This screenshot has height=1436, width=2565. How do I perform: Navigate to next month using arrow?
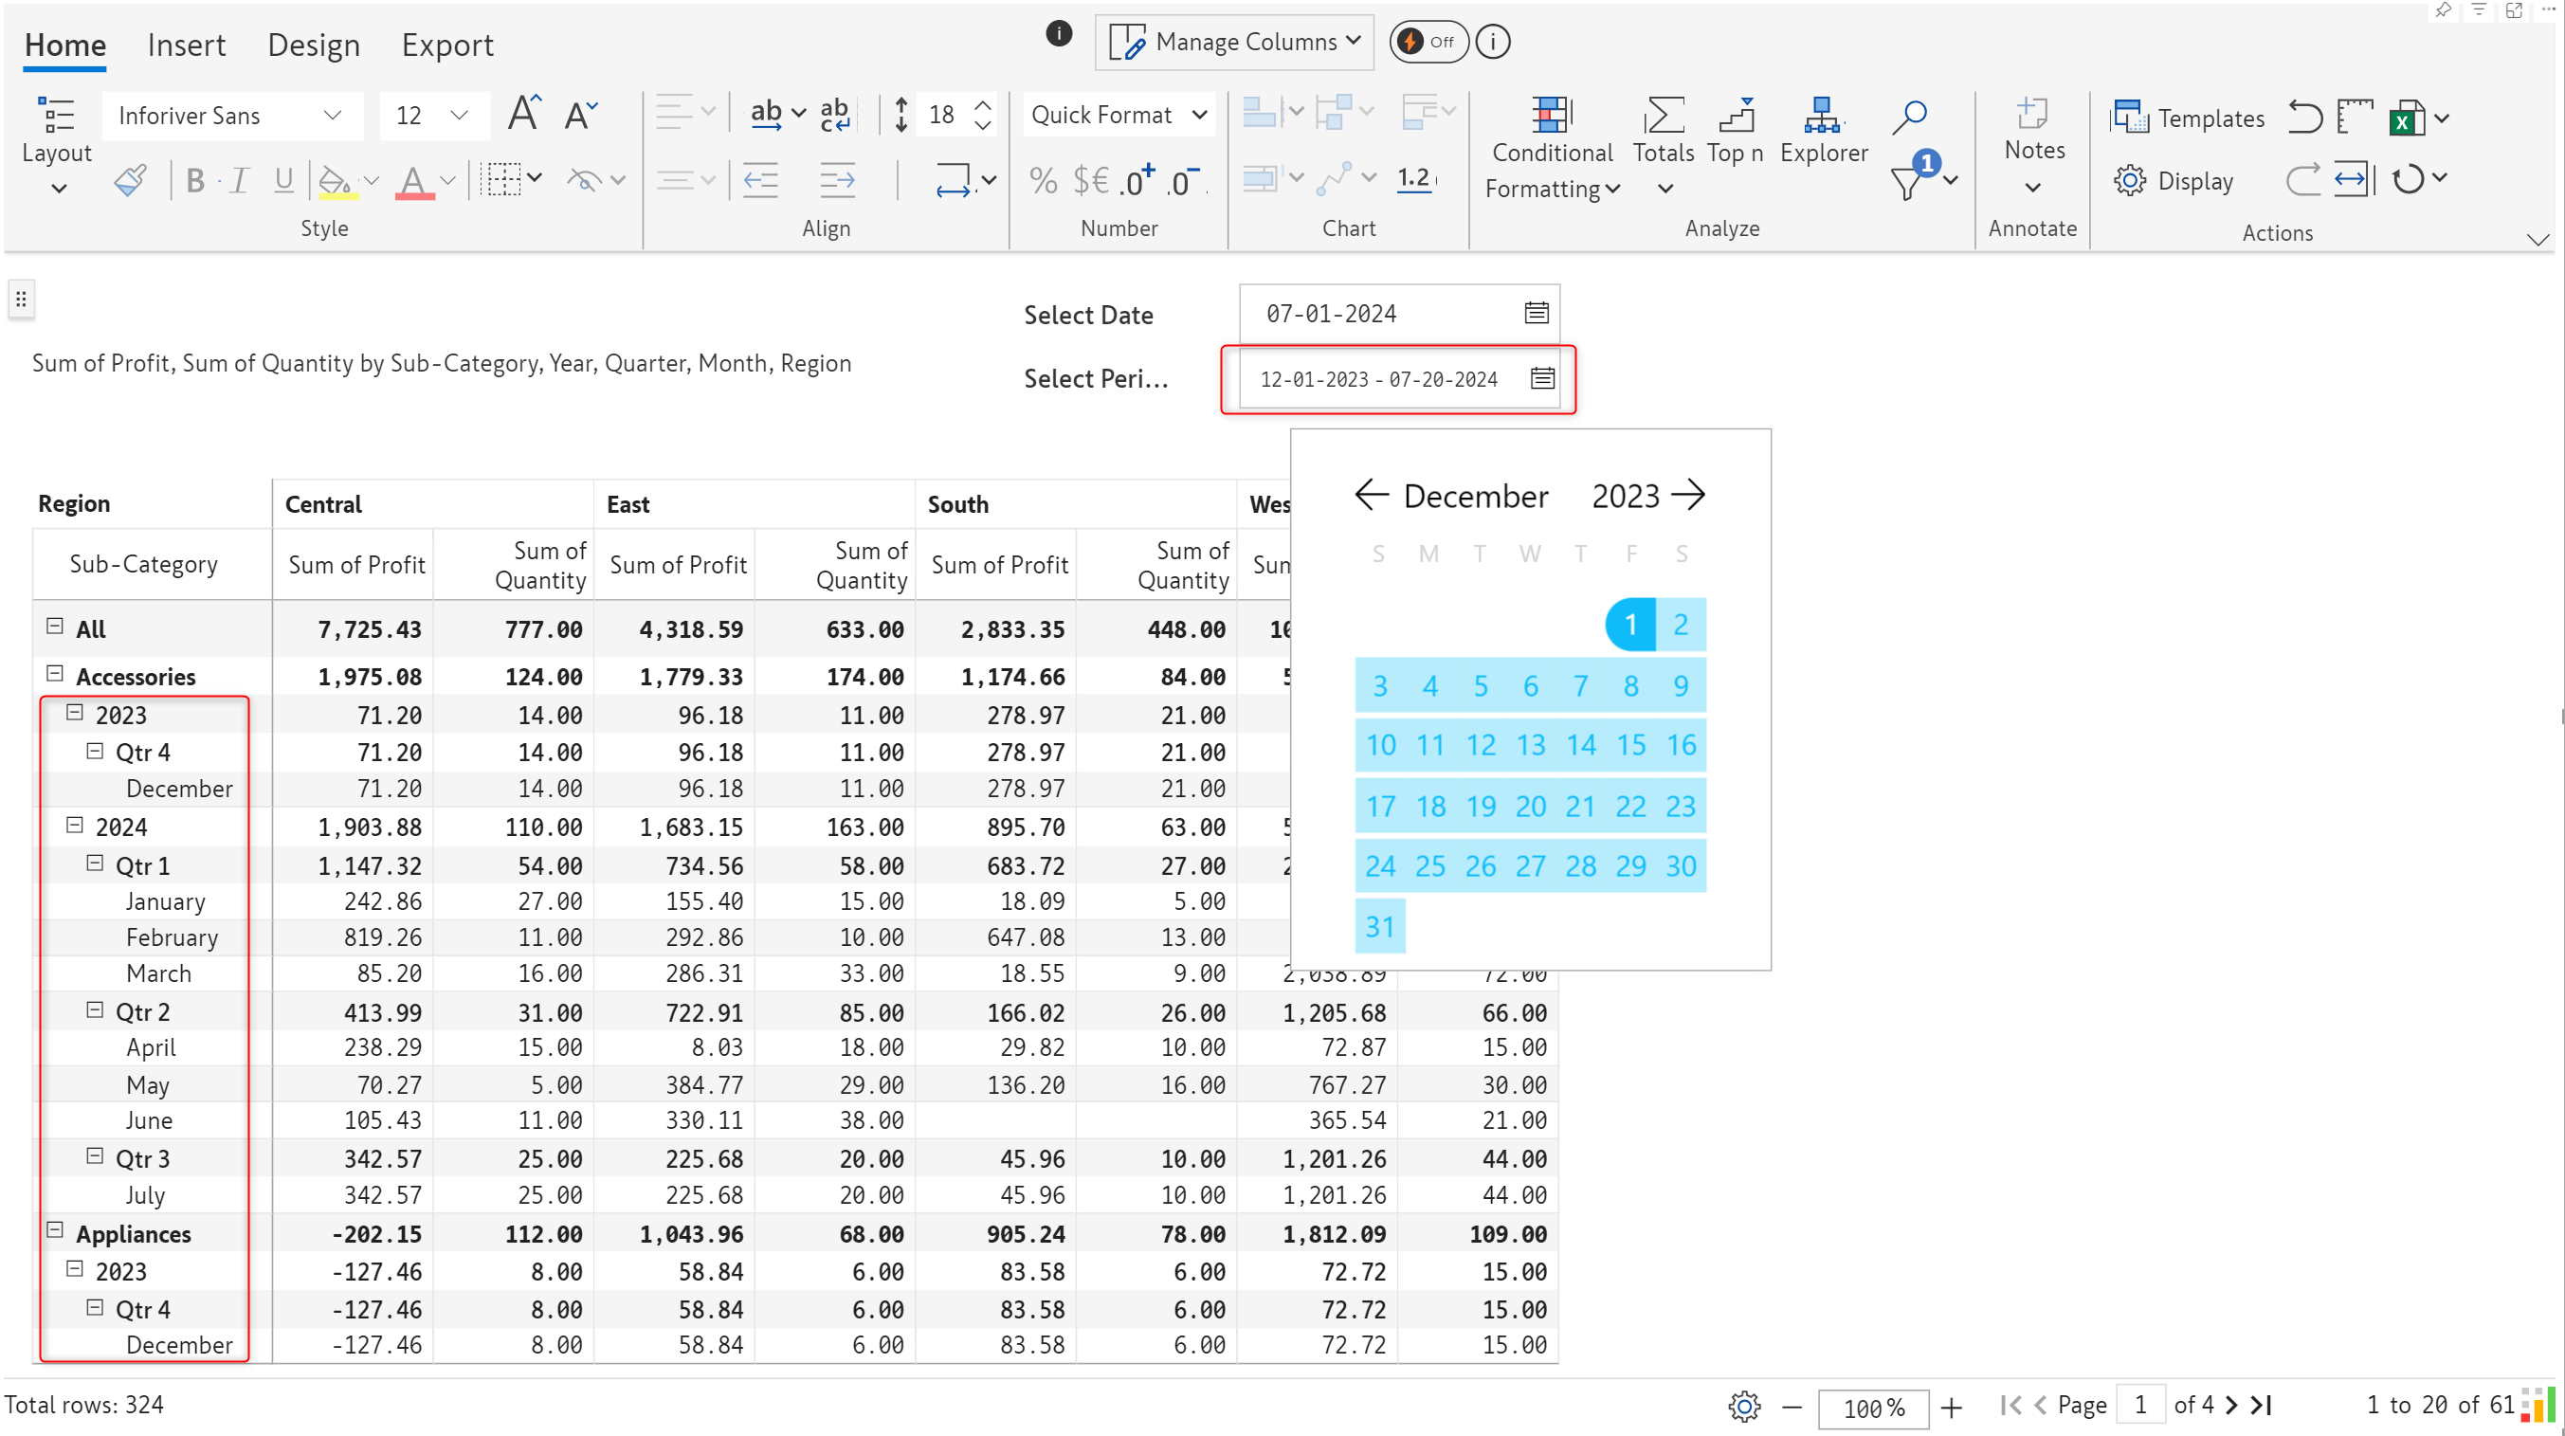click(1689, 495)
